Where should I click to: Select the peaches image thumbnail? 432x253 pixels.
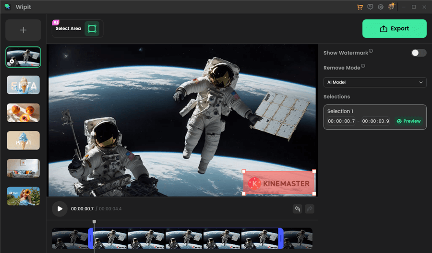coord(24,113)
